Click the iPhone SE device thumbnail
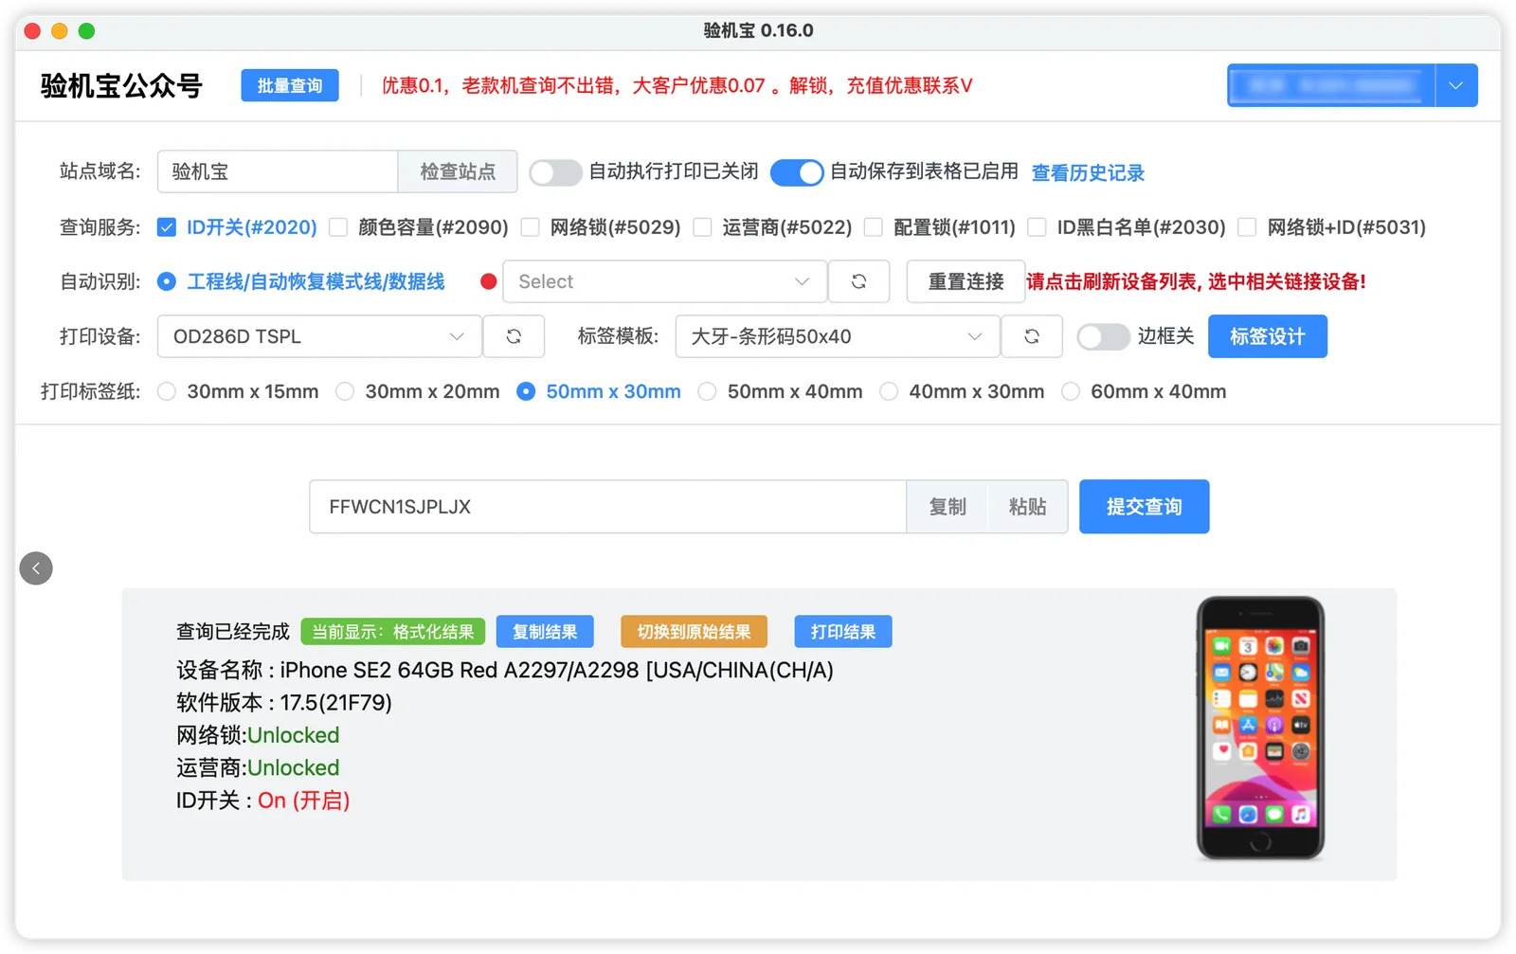Screen dimensions: 1516x954 tap(1260, 728)
